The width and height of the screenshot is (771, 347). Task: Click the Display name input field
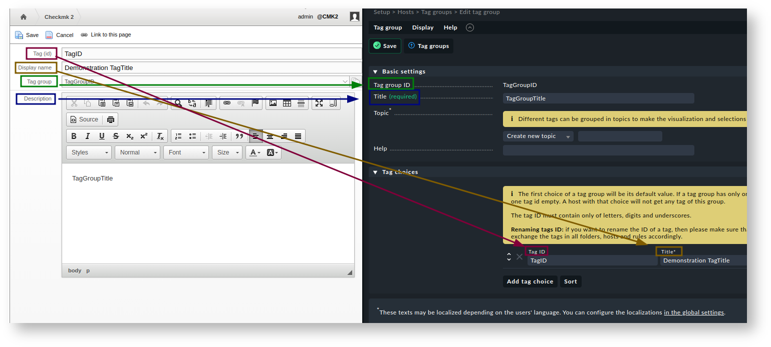pos(211,67)
